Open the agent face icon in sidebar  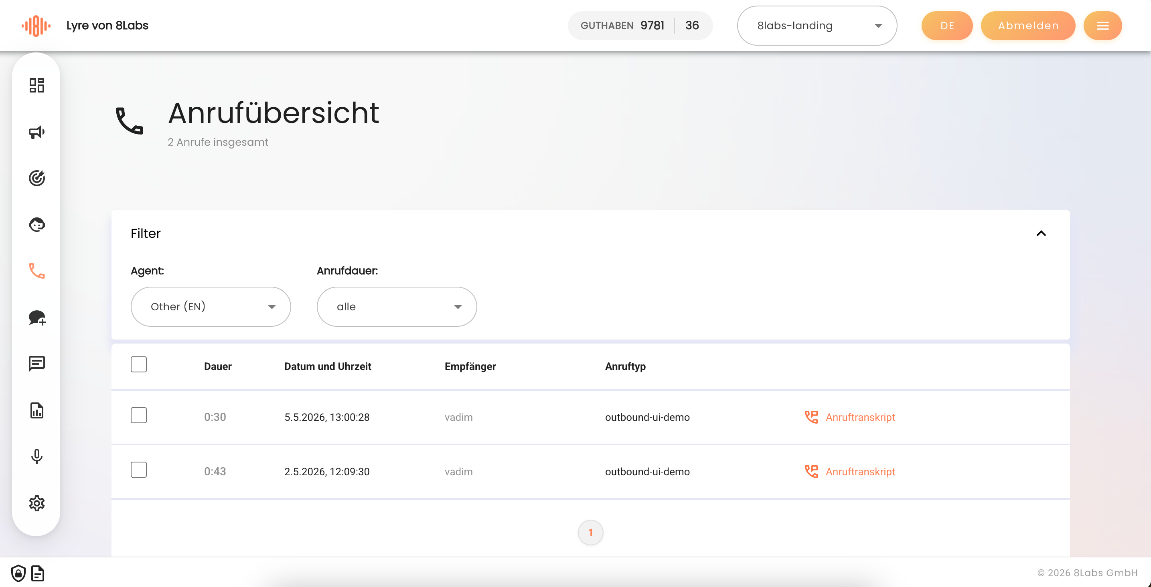(x=36, y=224)
